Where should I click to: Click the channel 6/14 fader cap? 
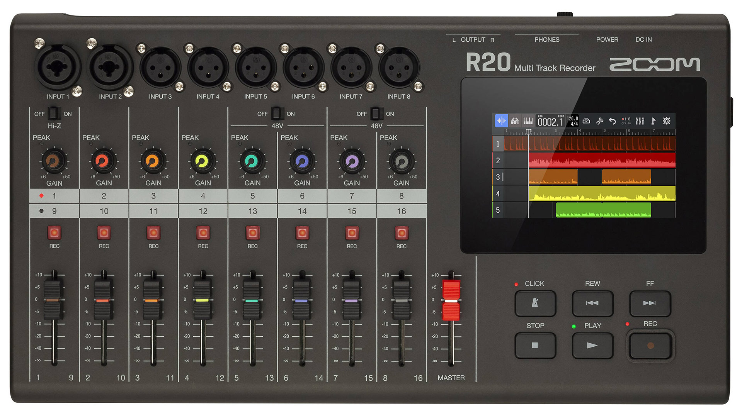click(301, 300)
